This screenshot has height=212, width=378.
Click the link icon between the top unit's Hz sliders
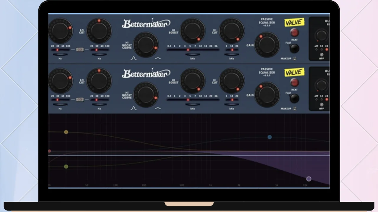point(80,49)
